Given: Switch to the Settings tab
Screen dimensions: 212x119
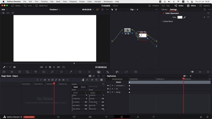Looking at the screenshot, I should click(173, 10).
